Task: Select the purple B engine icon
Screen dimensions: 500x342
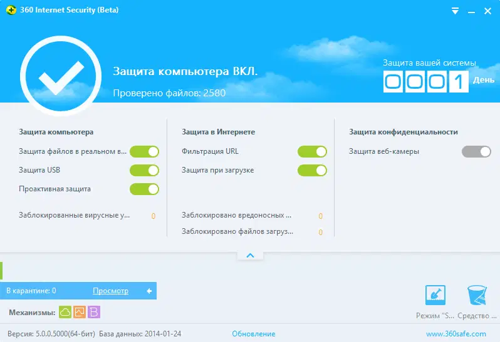Action: pyautogui.click(x=94, y=312)
